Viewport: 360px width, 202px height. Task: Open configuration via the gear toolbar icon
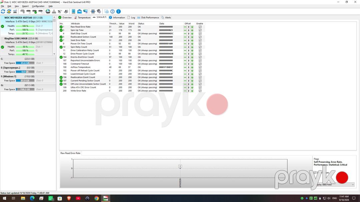click(x=93, y=11)
